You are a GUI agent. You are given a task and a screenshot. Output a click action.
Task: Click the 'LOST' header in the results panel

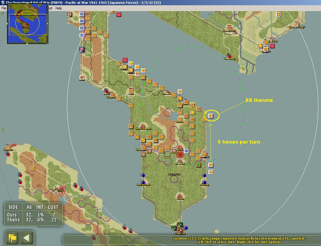click(53, 207)
